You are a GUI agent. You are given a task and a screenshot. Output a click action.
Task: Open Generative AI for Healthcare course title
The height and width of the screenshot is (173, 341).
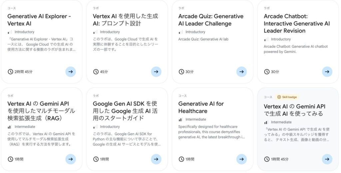[x=201, y=107]
